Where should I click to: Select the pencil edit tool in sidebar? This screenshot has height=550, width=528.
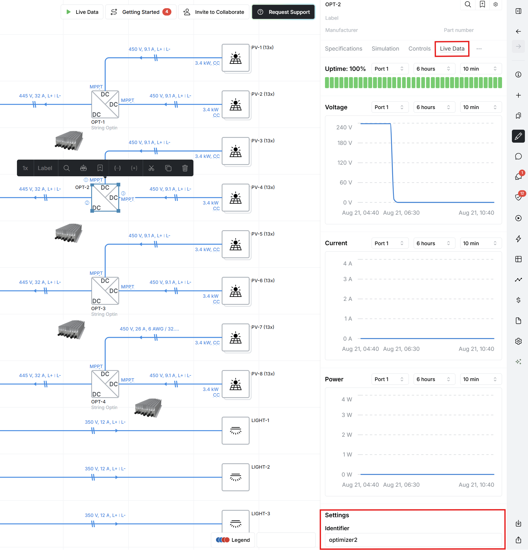tap(518, 136)
